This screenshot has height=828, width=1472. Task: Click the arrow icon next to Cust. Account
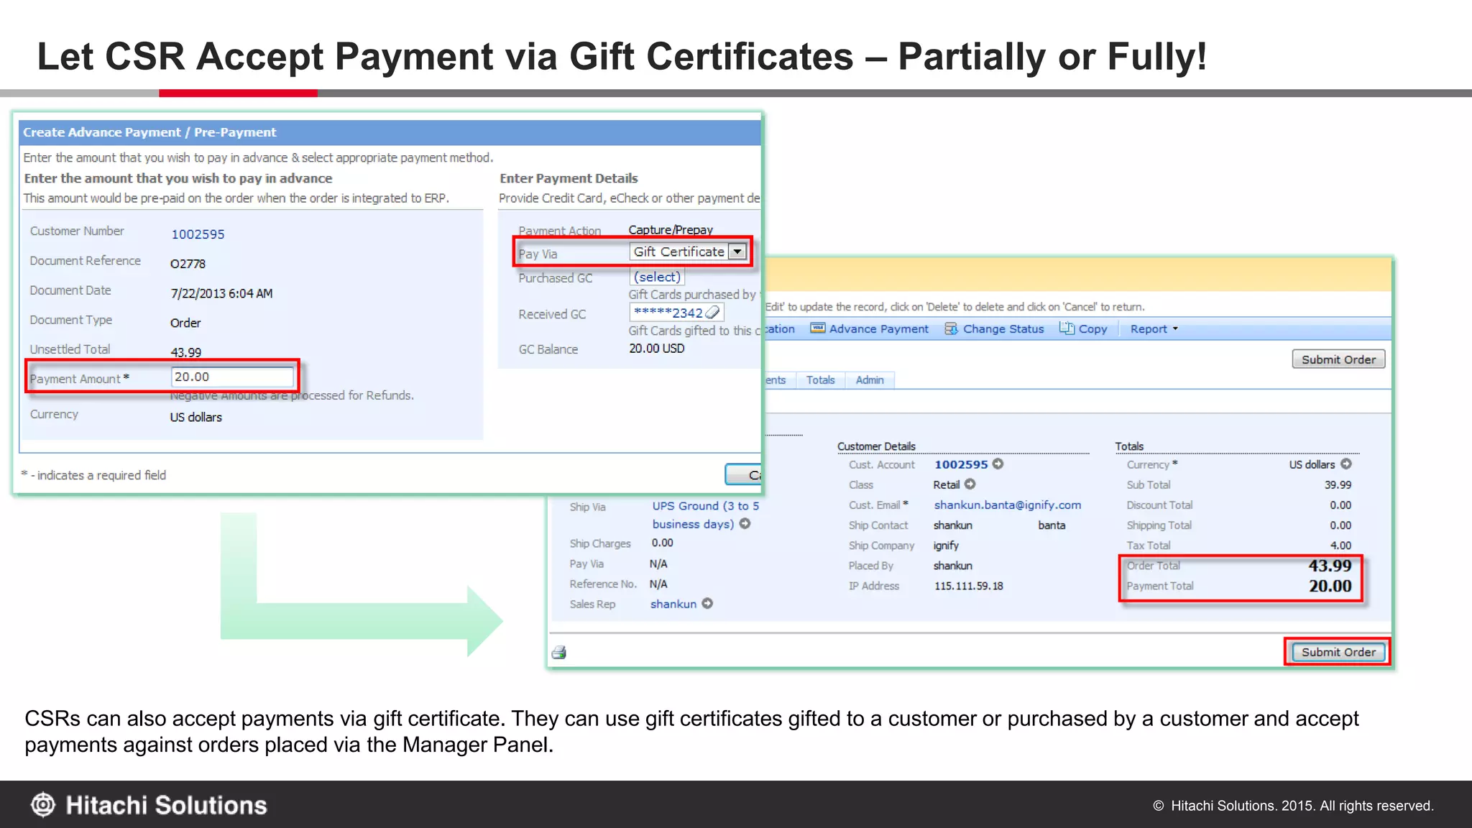click(998, 464)
